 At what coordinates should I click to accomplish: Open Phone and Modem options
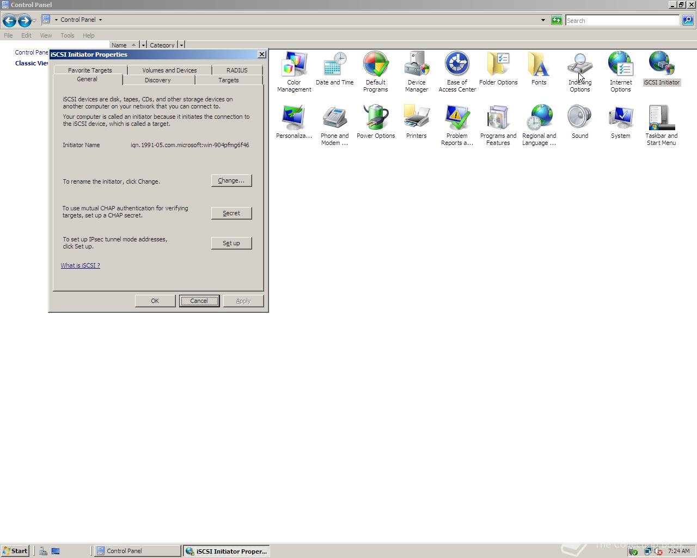tap(334, 125)
